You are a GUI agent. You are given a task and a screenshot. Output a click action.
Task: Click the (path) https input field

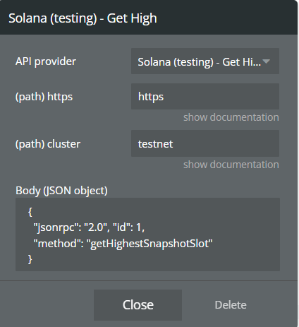205,96
